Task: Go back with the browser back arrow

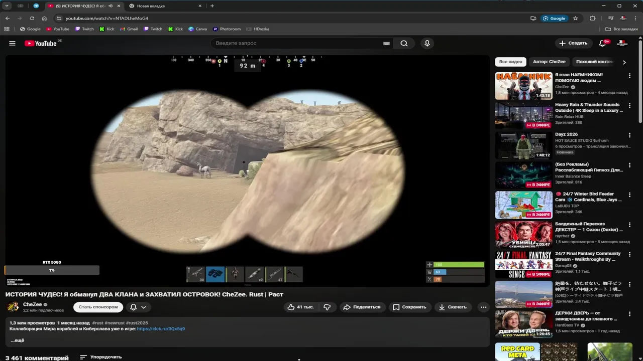Action: point(8,18)
